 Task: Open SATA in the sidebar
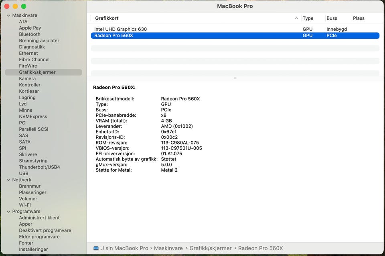click(x=24, y=142)
